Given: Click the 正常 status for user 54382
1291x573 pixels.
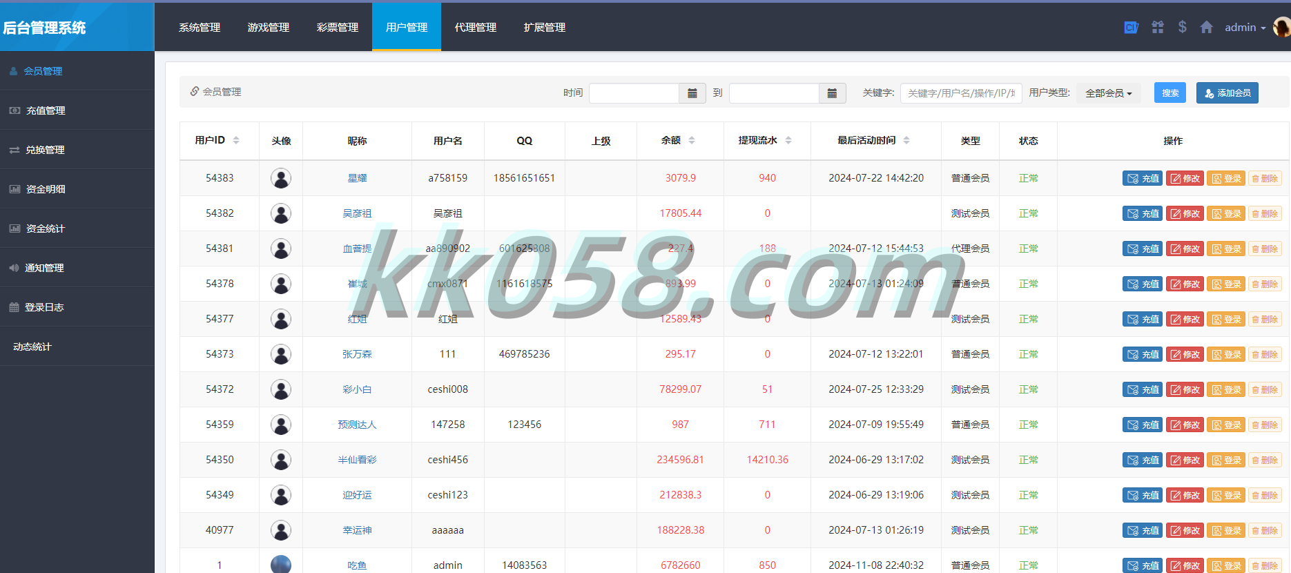Looking at the screenshot, I should [1028, 213].
